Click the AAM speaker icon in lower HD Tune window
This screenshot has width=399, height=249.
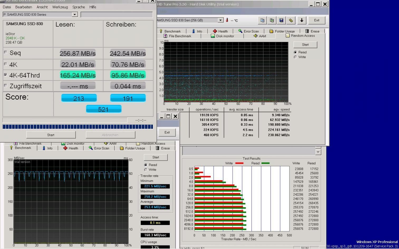106,144
